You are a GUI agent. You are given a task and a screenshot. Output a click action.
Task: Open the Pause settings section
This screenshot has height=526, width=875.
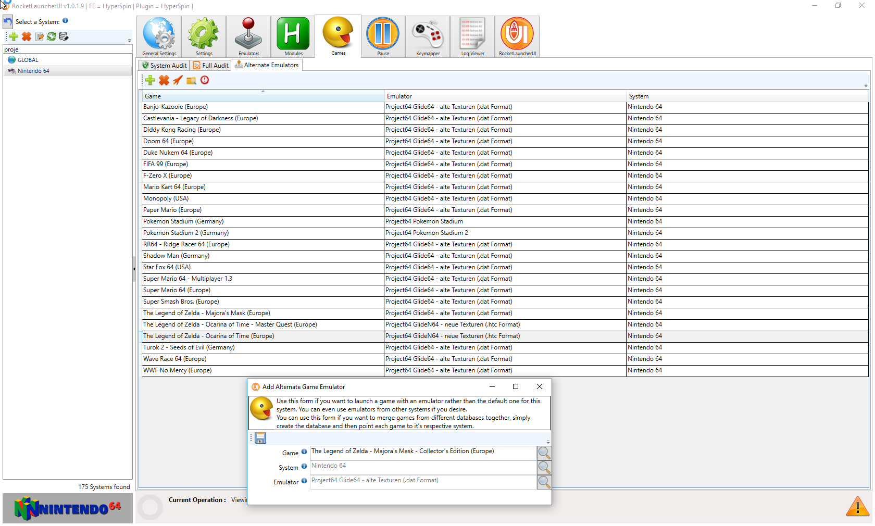(383, 36)
